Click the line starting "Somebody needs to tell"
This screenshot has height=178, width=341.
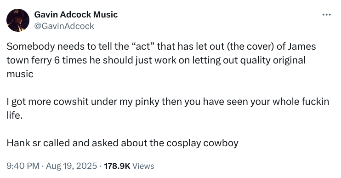[161, 46]
